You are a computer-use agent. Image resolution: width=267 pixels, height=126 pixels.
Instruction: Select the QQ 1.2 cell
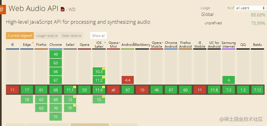[x=243, y=90]
